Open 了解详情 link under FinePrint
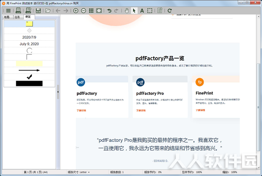The width and height of the screenshot is (262, 176). [200, 110]
